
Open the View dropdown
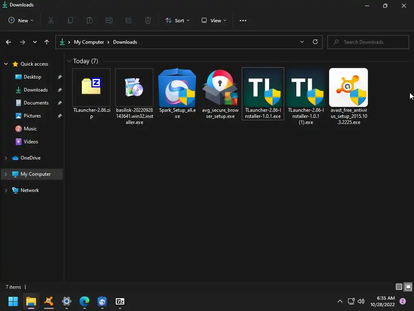(x=213, y=20)
